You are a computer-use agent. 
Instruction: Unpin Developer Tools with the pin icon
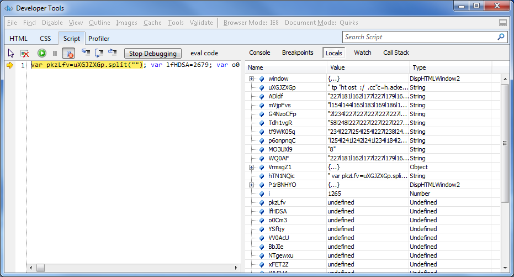[503, 23]
